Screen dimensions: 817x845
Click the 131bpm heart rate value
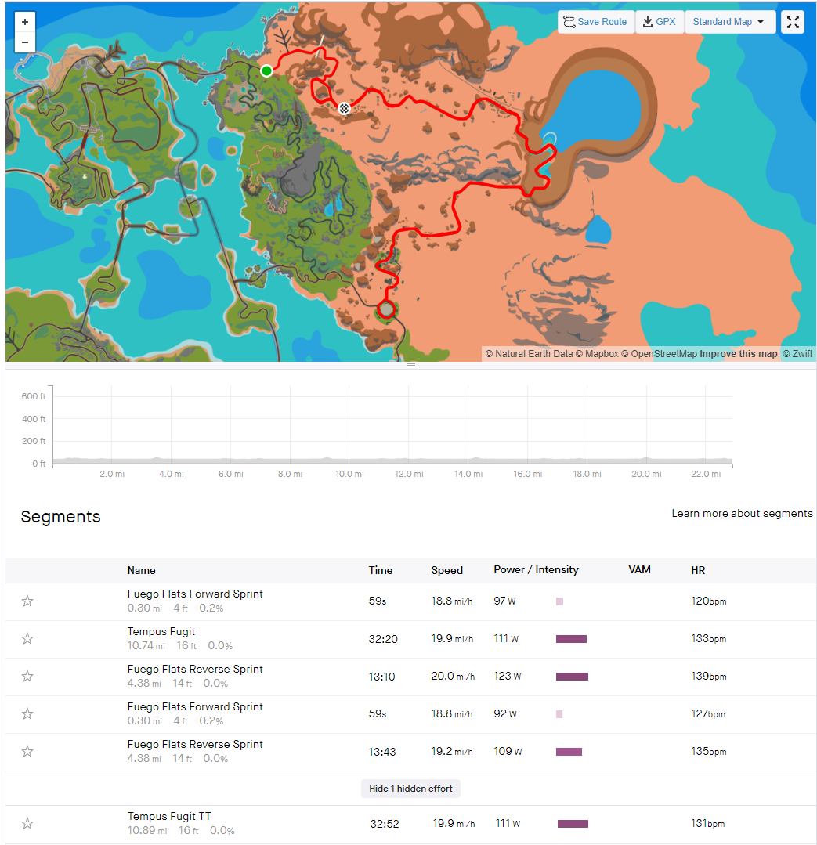click(x=707, y=823)
